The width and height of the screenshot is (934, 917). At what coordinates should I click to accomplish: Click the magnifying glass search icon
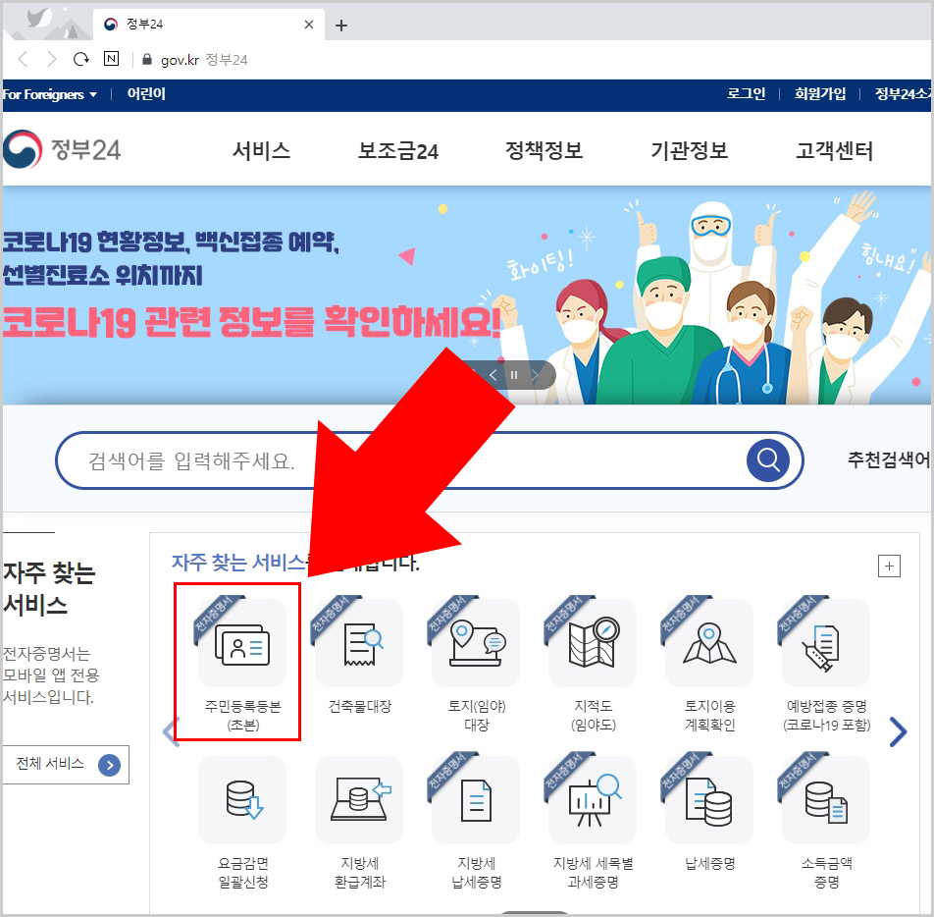pos(769,459)
